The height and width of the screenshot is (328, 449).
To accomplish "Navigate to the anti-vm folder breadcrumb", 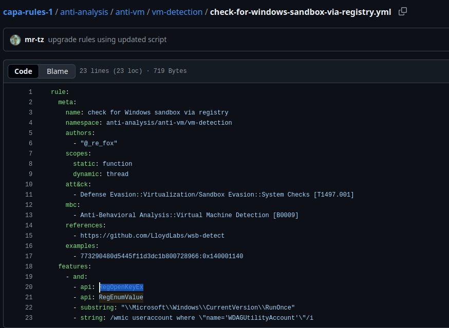I will click(130, 12).
